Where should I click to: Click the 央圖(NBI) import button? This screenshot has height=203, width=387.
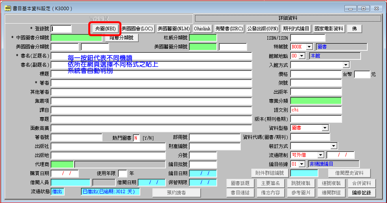coord(105,29)
